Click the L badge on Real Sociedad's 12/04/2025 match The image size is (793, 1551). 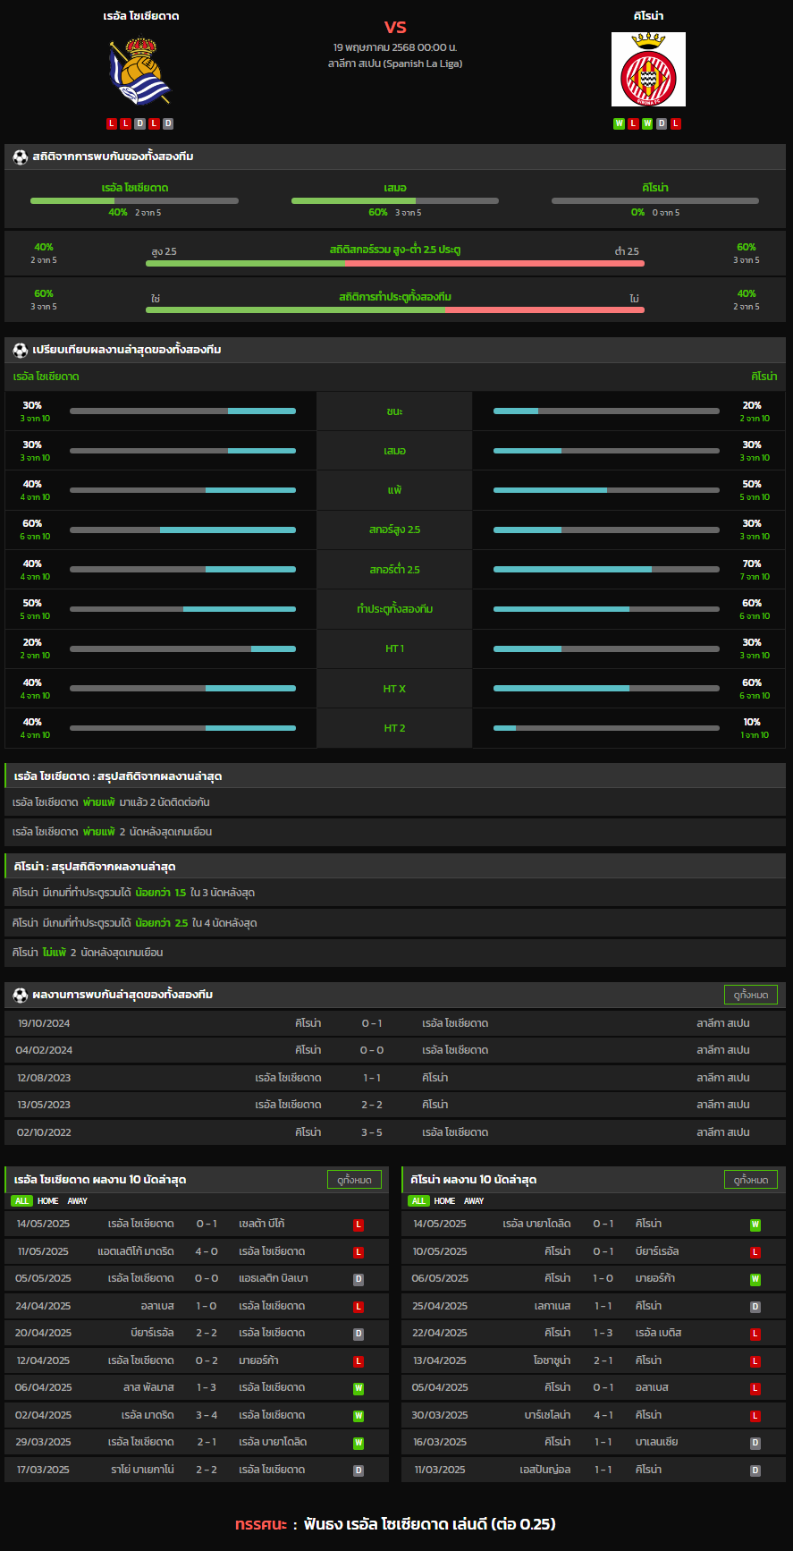359,1361
